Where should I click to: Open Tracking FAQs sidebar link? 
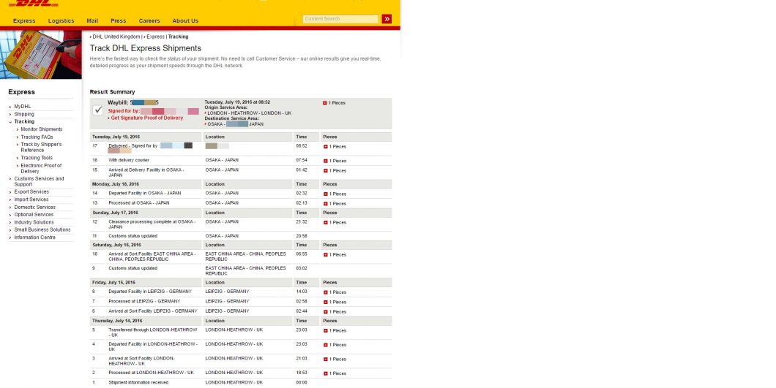coord(37,137)
